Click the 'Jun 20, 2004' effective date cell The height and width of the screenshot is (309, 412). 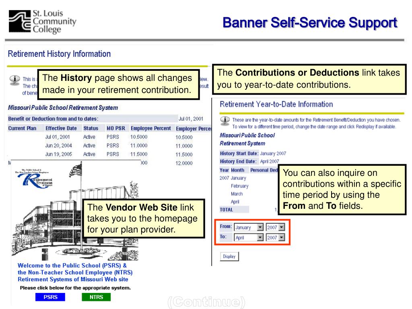pyautogui.click(x=59, y=146)
